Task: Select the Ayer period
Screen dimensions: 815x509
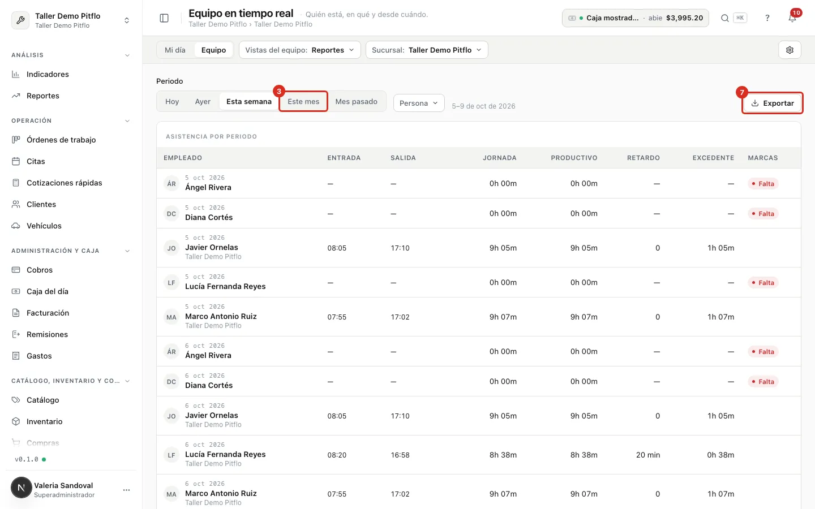Action: (203, 101)
